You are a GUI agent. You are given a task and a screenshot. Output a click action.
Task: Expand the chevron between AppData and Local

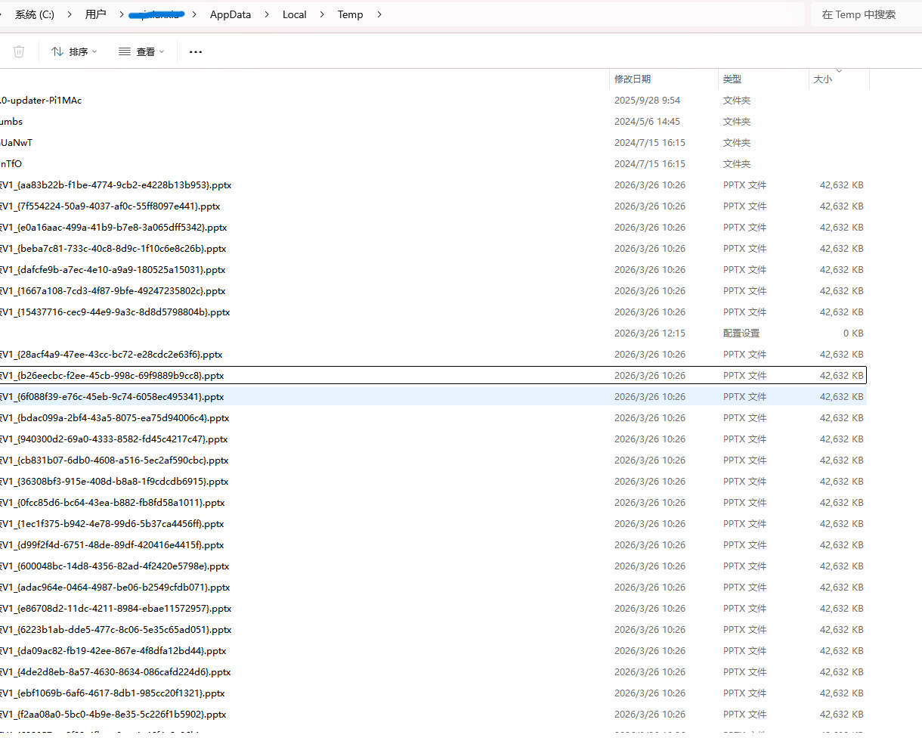pos(267,14)
